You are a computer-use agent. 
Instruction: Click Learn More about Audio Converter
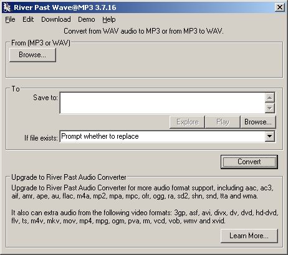(249, 236)
